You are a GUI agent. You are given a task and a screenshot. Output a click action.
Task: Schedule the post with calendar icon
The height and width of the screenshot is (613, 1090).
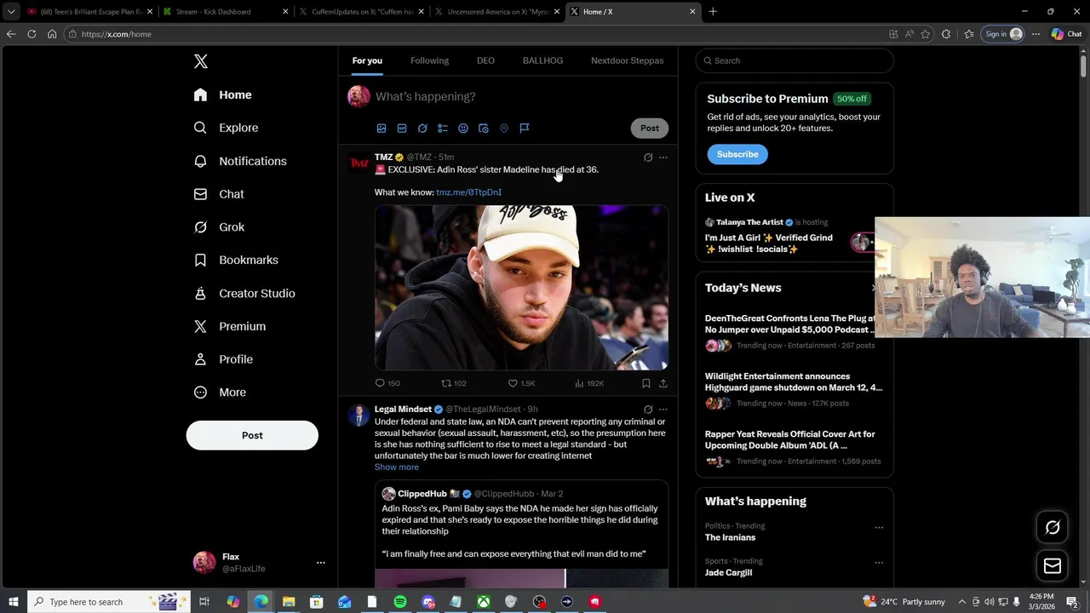[x=484, y=128]
